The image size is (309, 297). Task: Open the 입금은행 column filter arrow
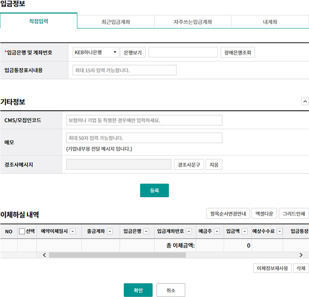pos(146,231)
